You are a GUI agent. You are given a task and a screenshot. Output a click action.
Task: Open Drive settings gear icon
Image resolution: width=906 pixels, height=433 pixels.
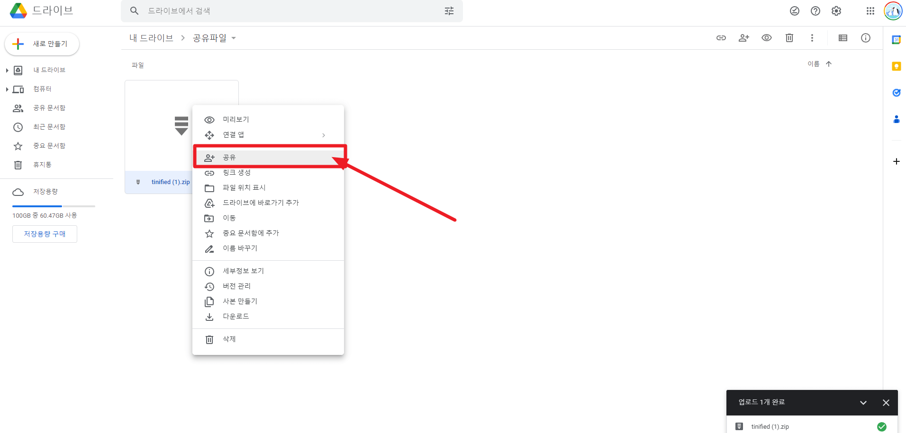point(836,10)
